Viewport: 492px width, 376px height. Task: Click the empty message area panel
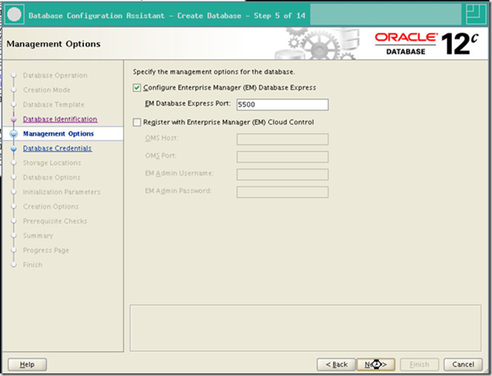pos(306,328)
